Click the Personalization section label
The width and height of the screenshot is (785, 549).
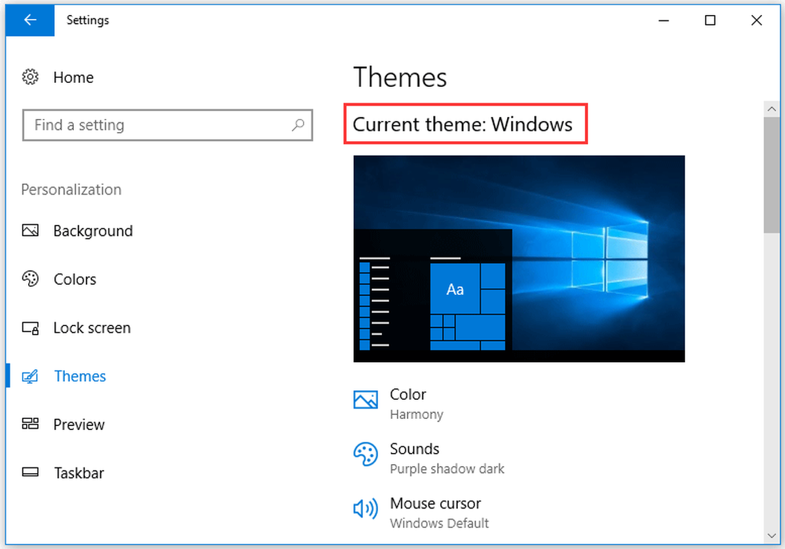click(71, 190)
